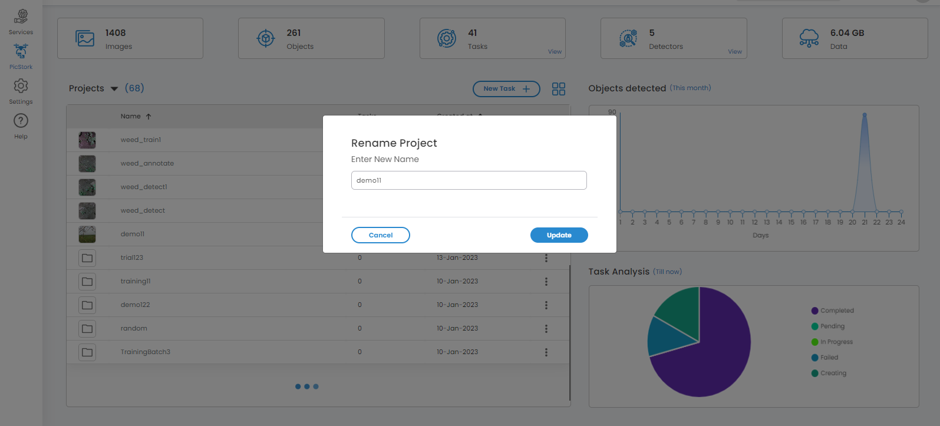Open the Help question mark icon

pyautogui.click(x=21, y=121)
